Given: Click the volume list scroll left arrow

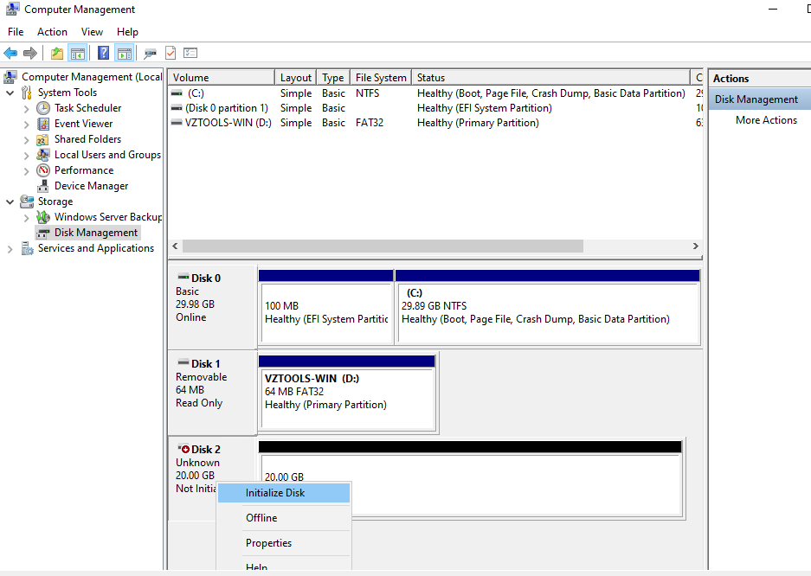Looking at the screenshot, I should (x=175, y=246).
